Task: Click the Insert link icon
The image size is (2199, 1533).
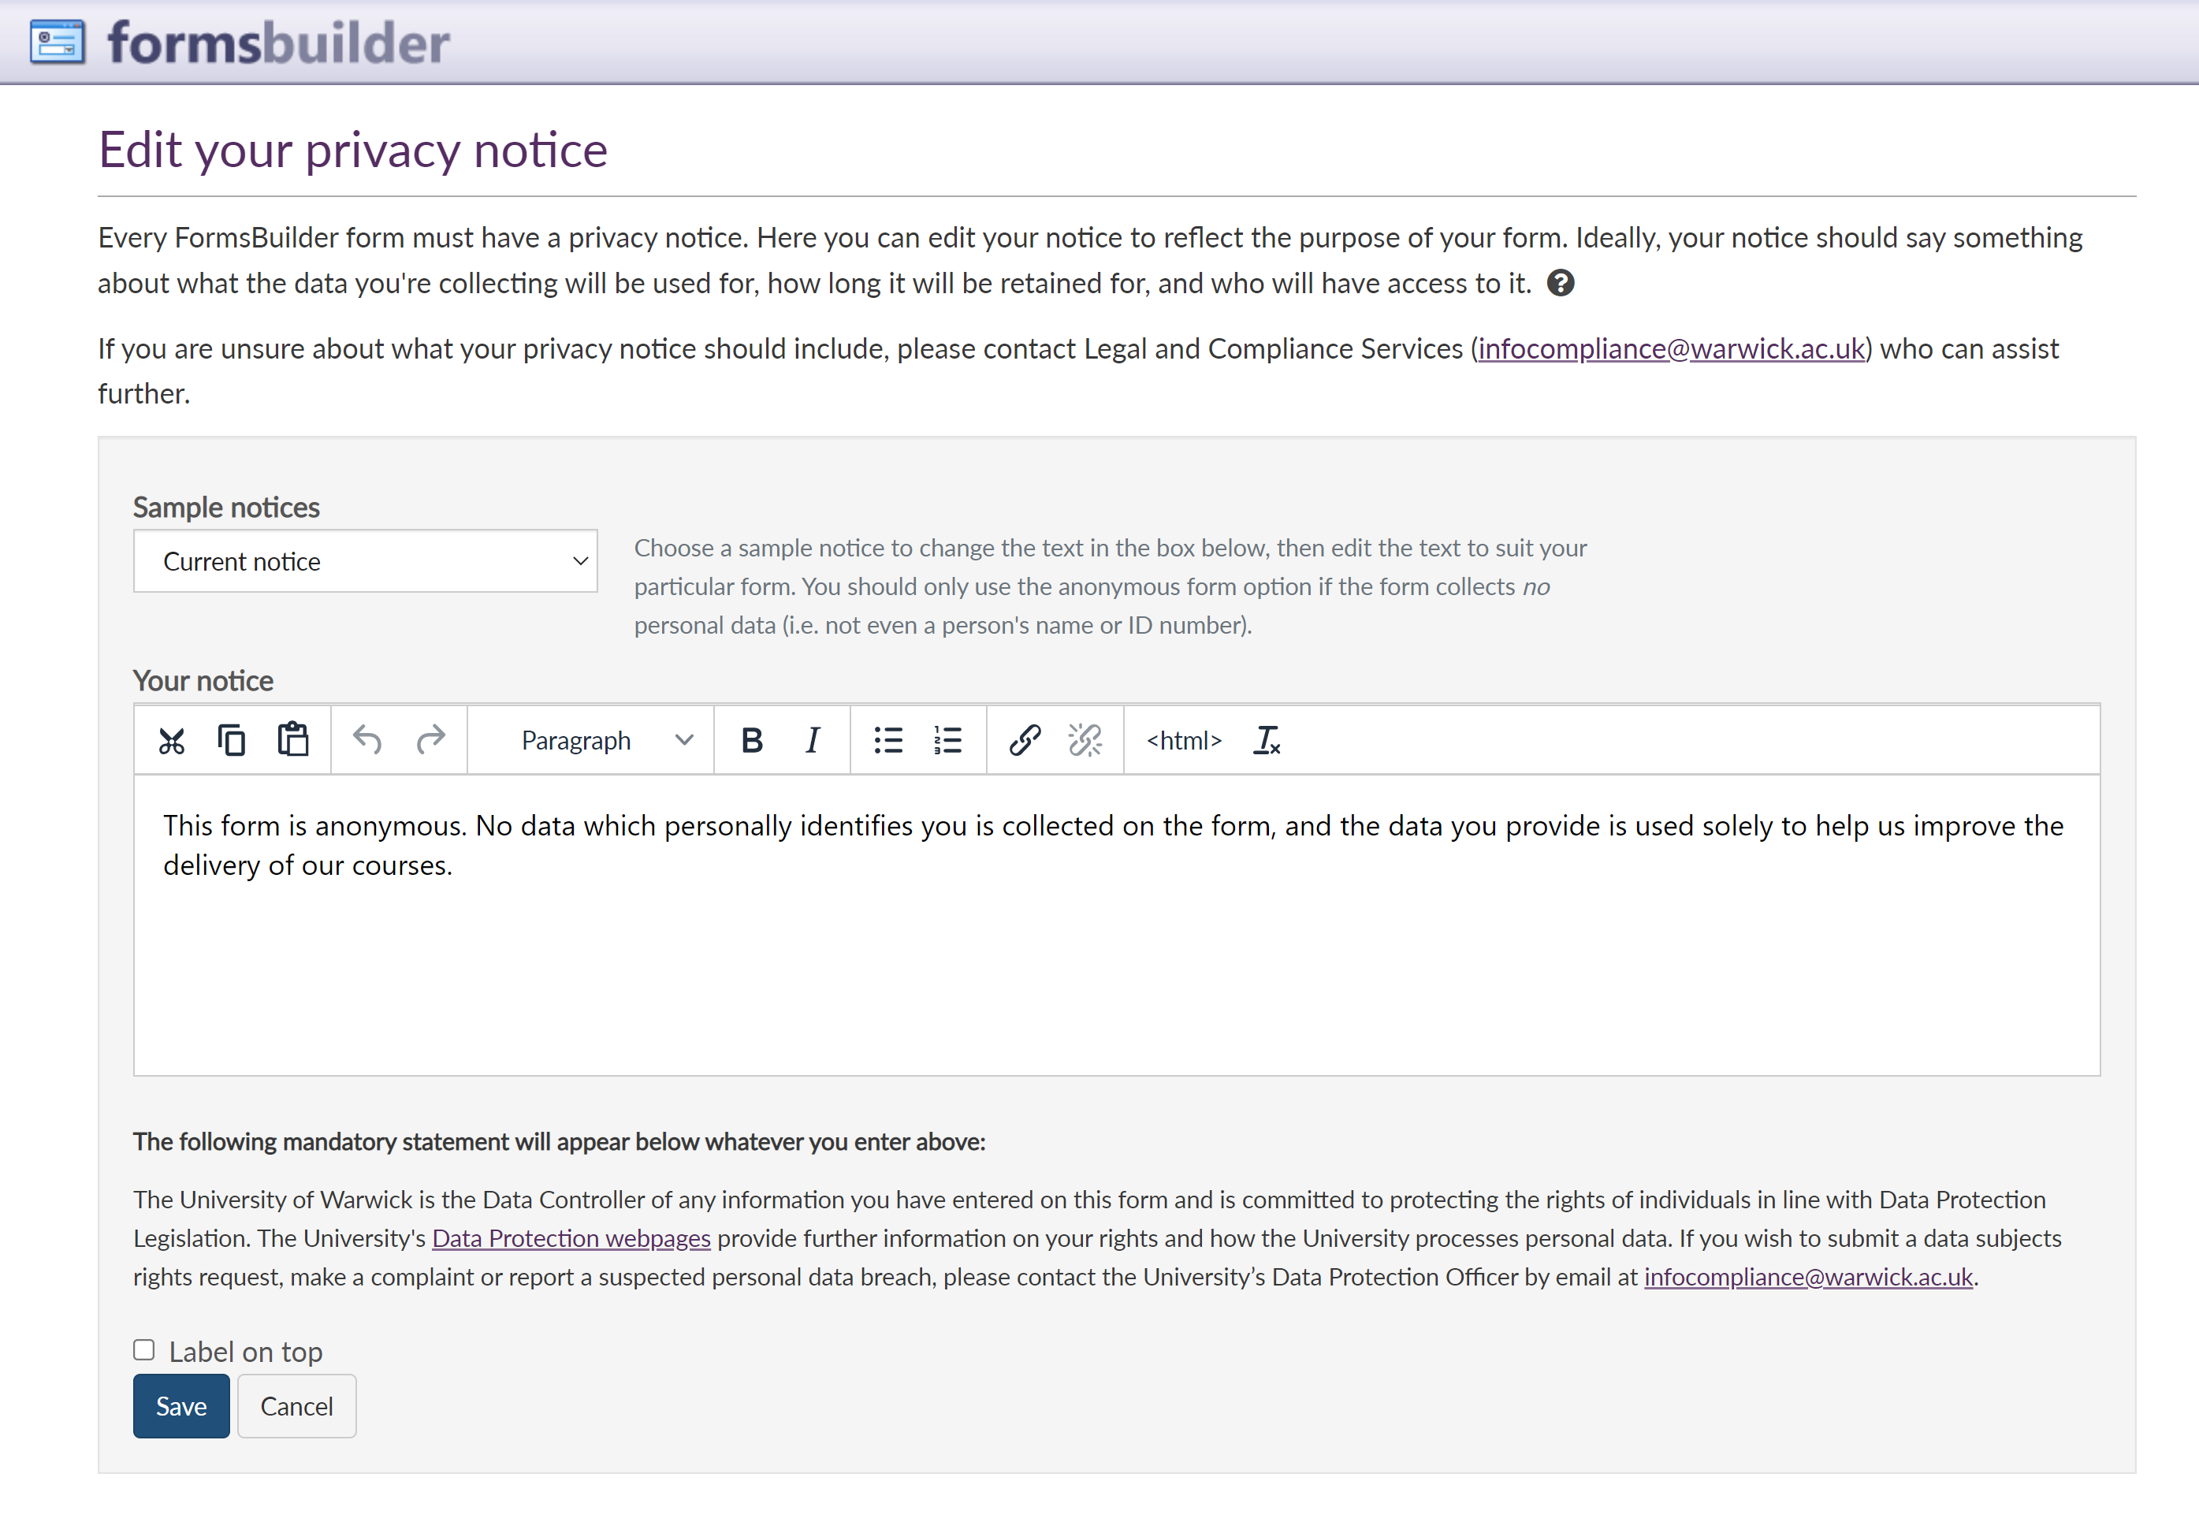Action: click(x=1025, y=740)
